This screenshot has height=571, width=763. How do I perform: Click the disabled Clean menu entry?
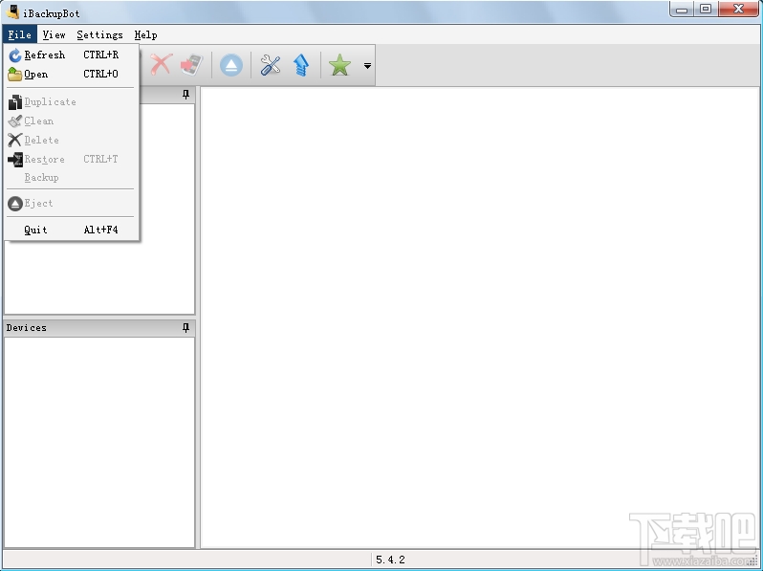coord(71,121)
